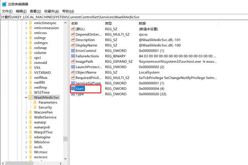Click the LaunchProtected DWORD icon
This screenshot has height=165, width=248.
[x=73, y=67]
